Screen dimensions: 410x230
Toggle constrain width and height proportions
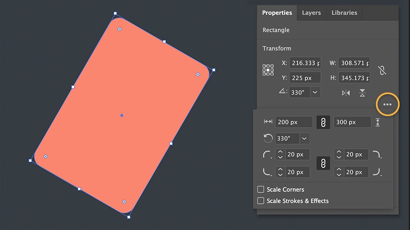(382, 70)
